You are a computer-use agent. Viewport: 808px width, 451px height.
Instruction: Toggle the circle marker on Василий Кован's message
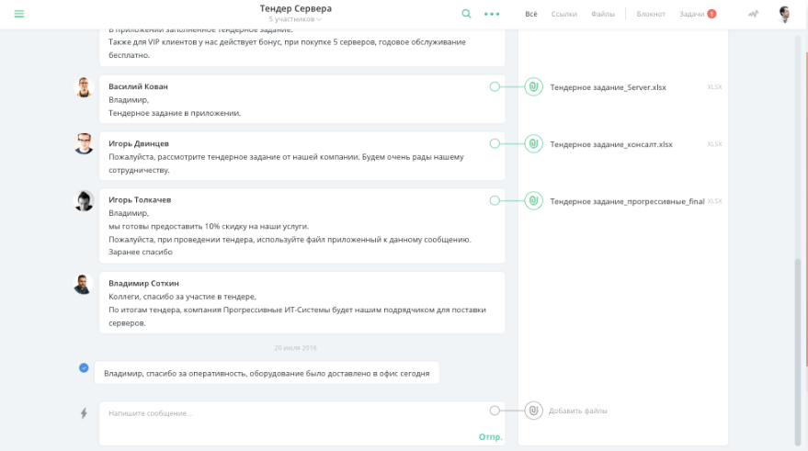click(495, 87)
